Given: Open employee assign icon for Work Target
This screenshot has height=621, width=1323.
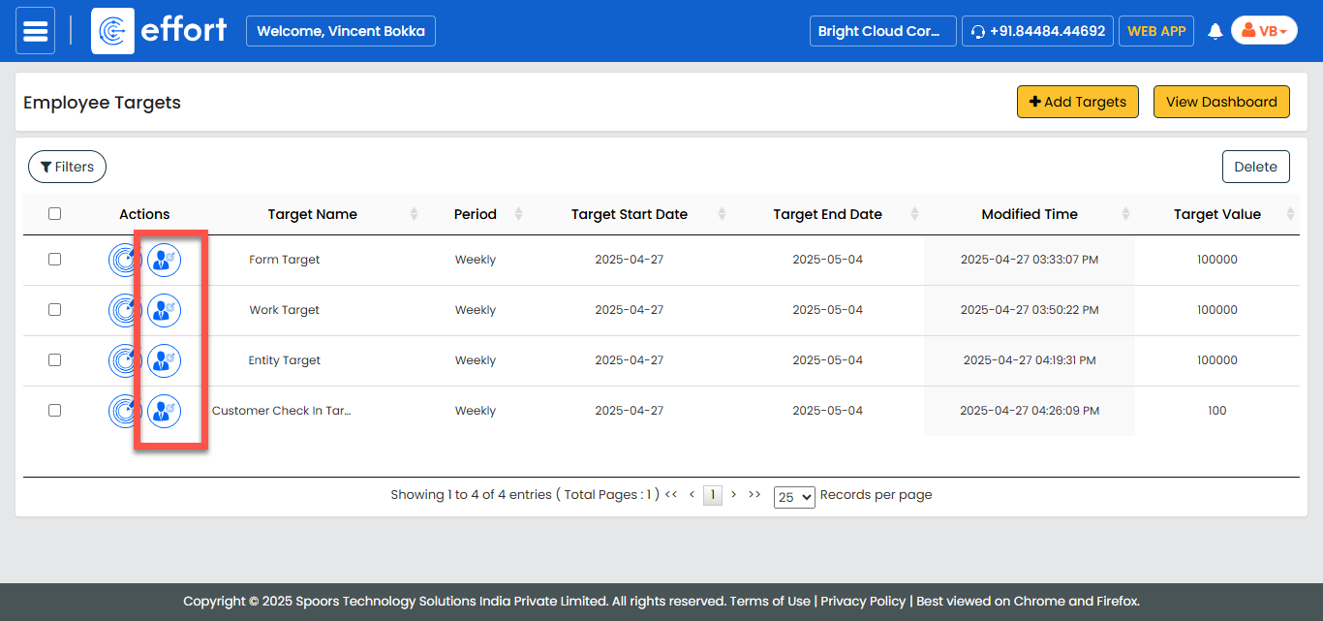Looking at the screenshot, I should 164,310.
